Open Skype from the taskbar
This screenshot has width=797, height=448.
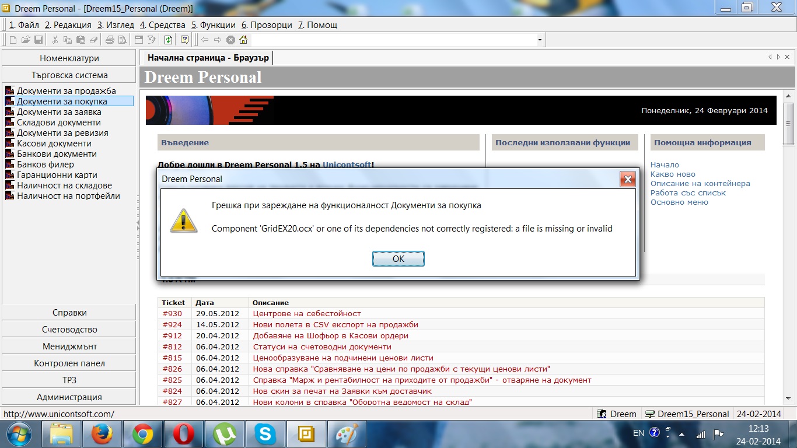point(265,434)
